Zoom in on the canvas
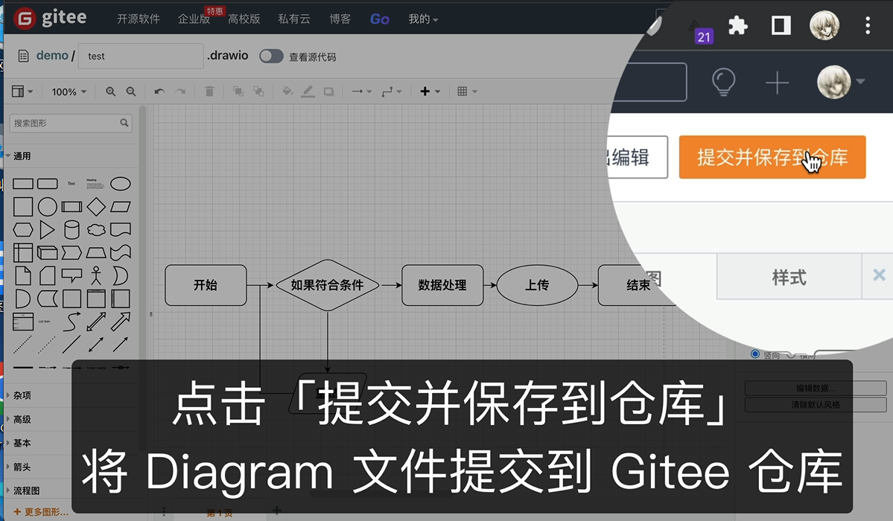 (110, 91)
